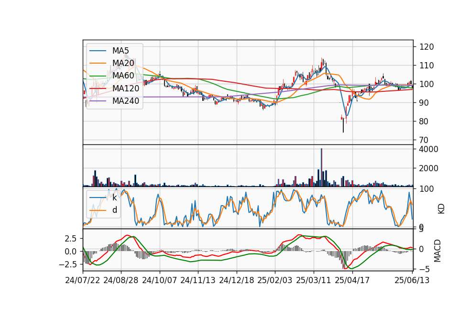Select the 24/11/13 date label
The height and width of the screenshot is (330, 459).
(198, 280)
